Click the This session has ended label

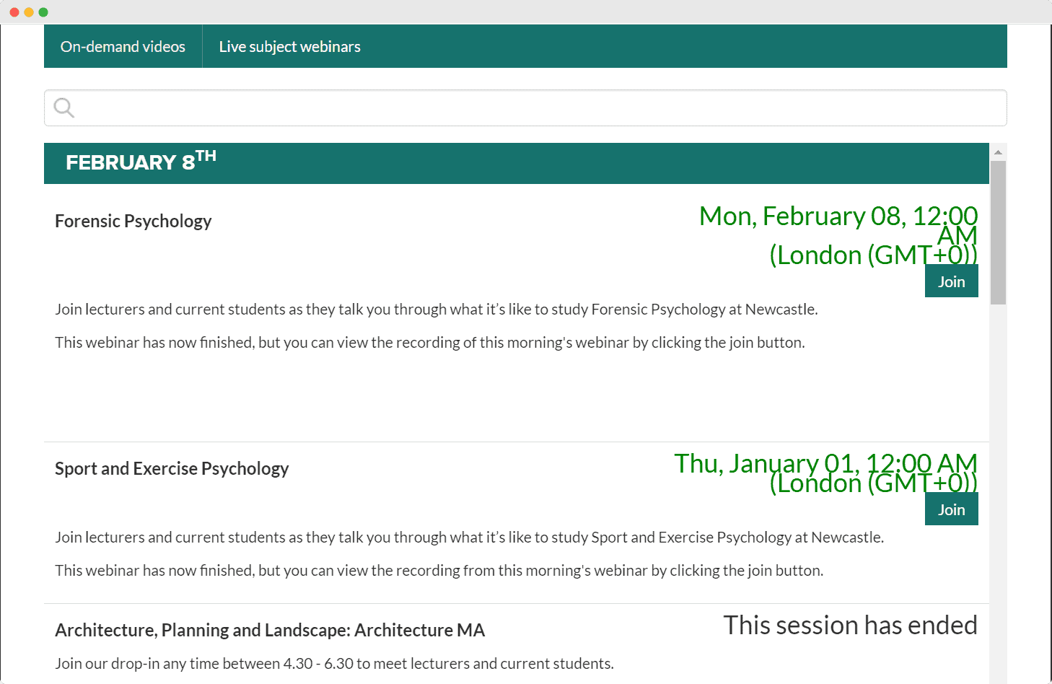tap(850, 626)
